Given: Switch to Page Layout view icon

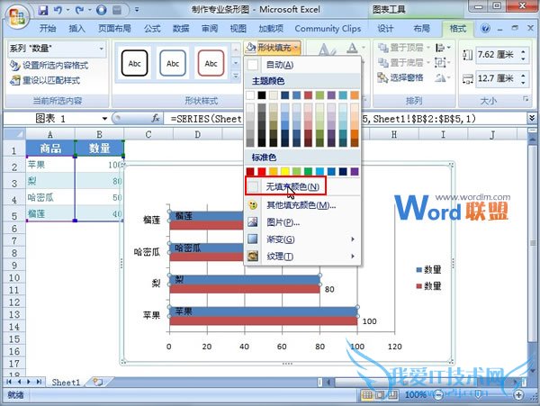Looking at the screenshot, I should [x=380, y=394].
